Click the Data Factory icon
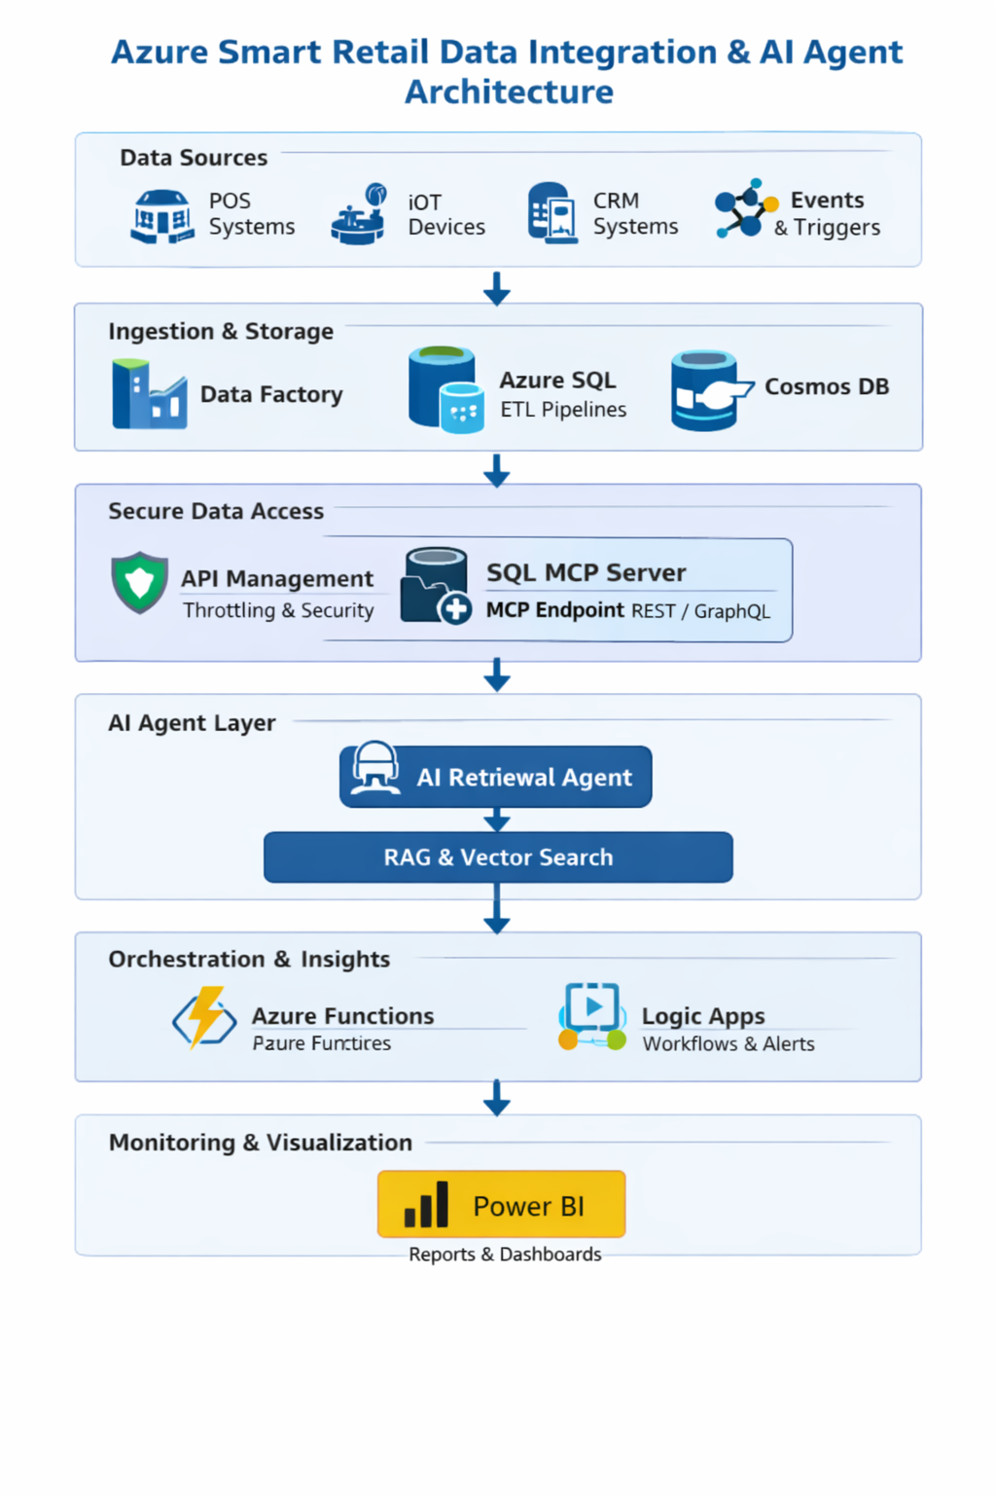996x1495 pixels. [149, 394]
